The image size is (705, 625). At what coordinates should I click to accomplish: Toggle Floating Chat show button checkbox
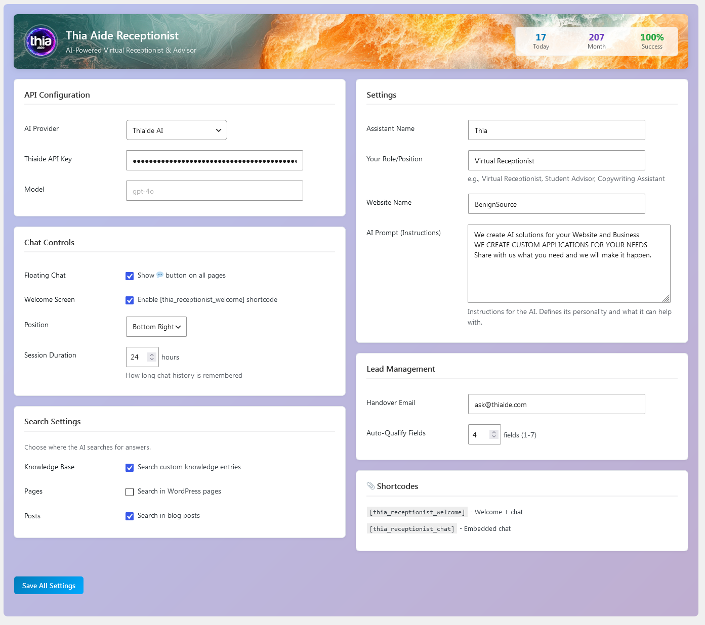click(x=130, y=276)
